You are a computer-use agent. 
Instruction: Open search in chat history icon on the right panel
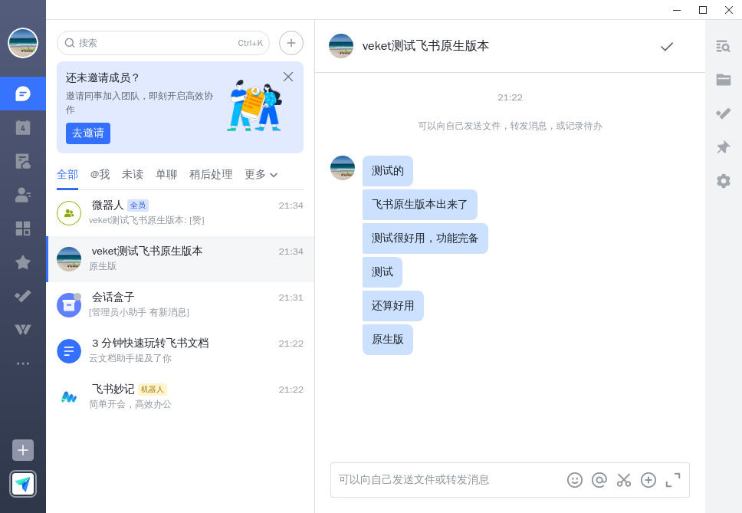(723, 46)
